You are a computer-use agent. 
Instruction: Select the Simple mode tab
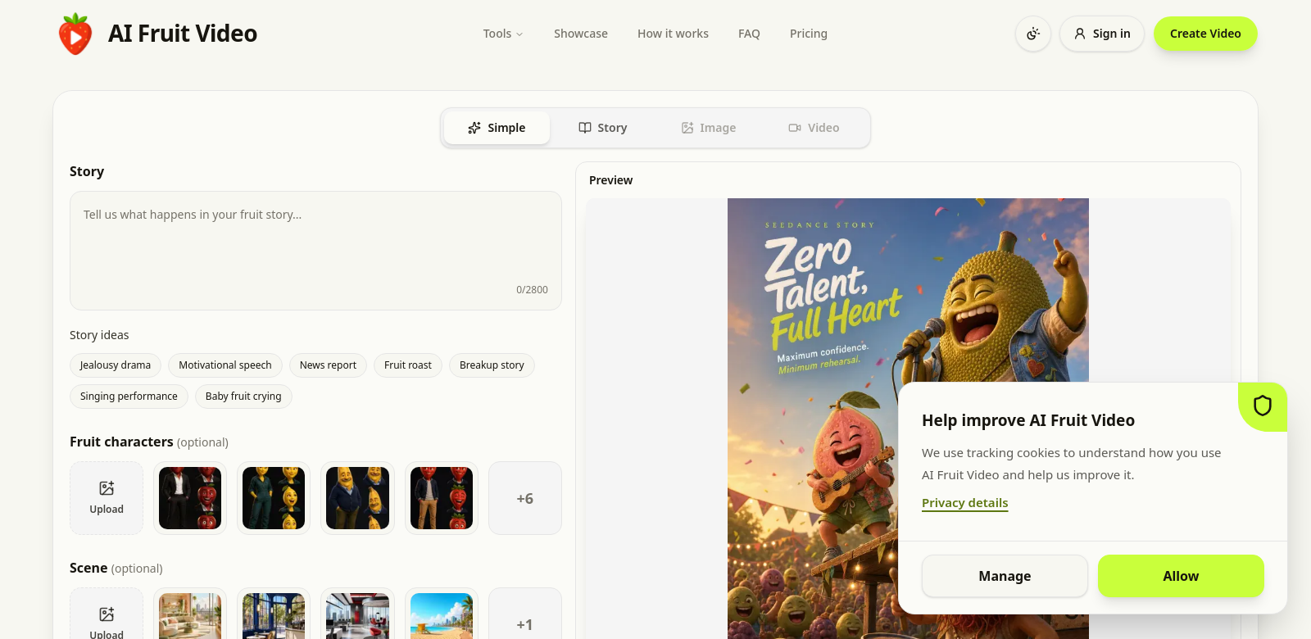(x=497, y=128)
